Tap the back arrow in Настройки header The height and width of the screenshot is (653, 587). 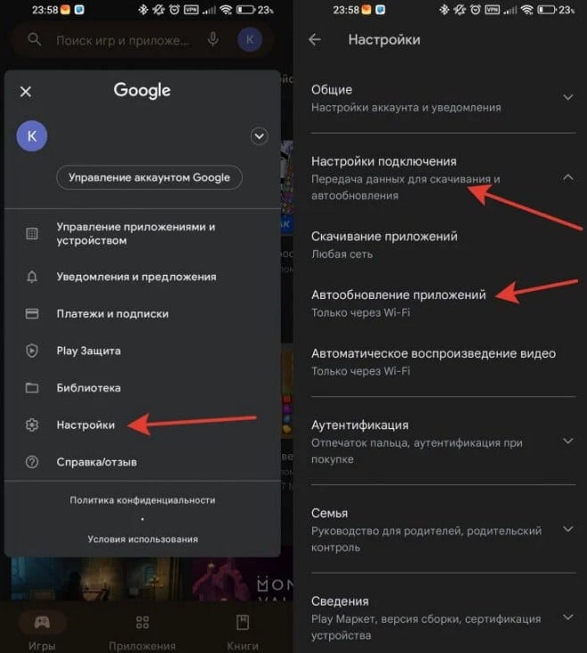tap(314, 40)
